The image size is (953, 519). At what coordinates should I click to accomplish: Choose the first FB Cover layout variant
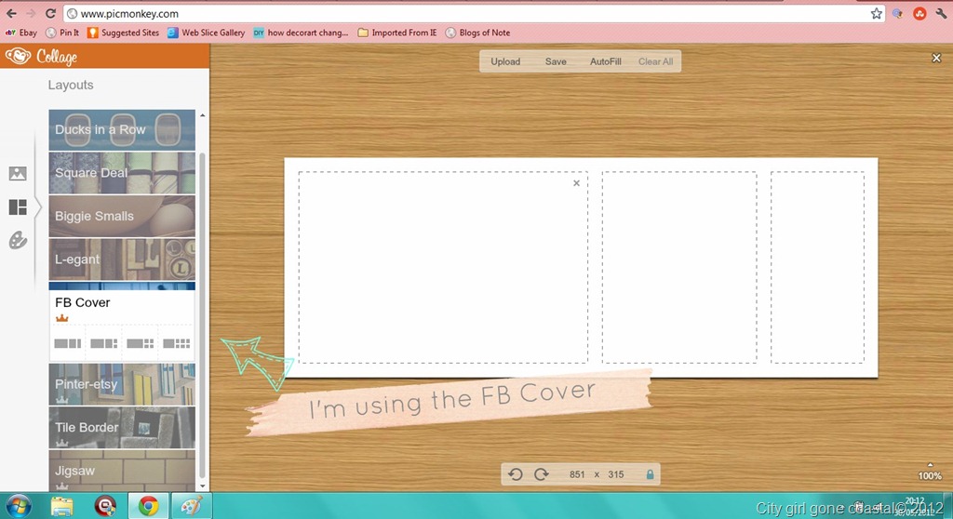pyautogui.click(x=67, y=343)
